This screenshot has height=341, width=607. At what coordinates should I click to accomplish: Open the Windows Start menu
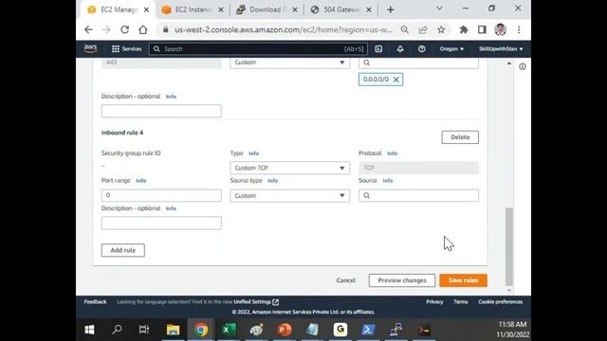pyautogui.click(x=89, y=330)
